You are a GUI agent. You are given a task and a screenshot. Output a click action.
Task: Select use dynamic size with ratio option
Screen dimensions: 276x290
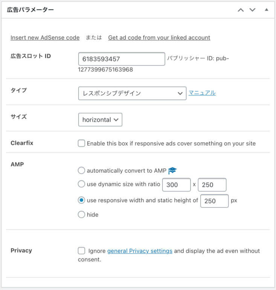(81, 184)
